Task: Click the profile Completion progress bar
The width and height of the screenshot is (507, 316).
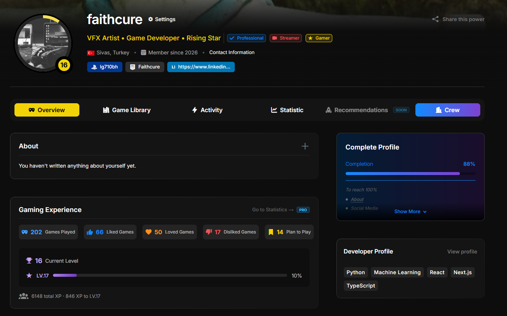Action: coord(410,174)
